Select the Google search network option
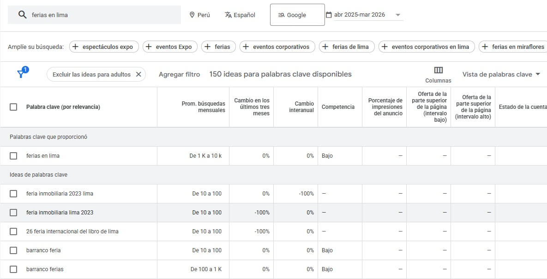 point(297,15)
